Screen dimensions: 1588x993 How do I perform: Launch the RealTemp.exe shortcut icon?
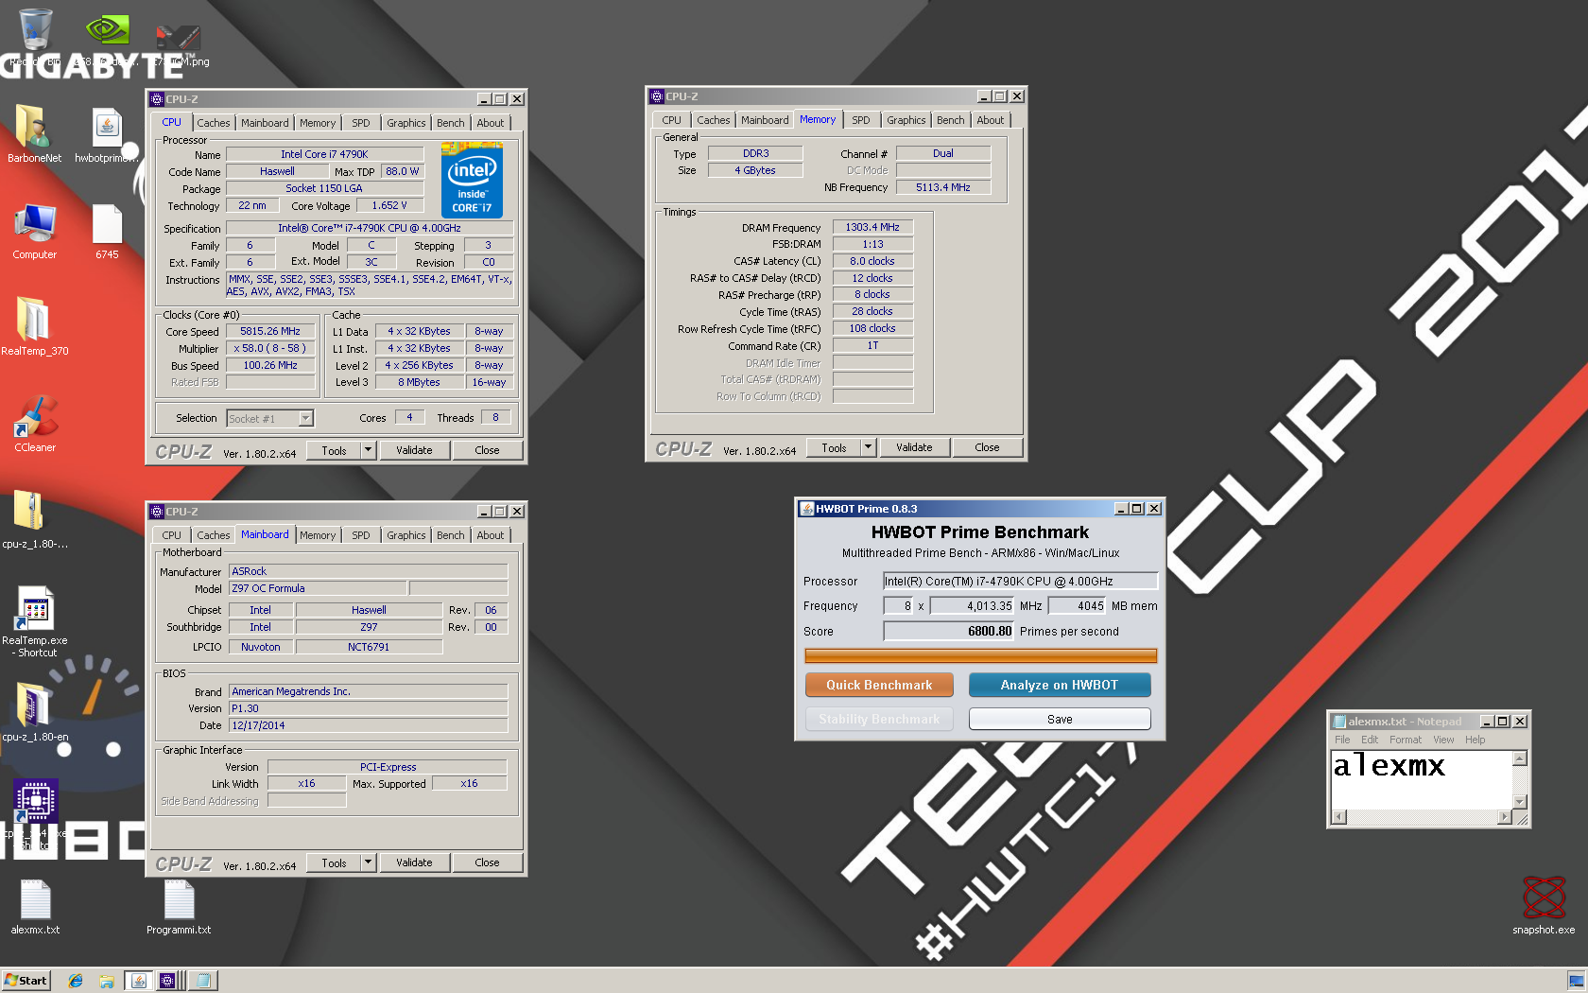pos(35,608)
